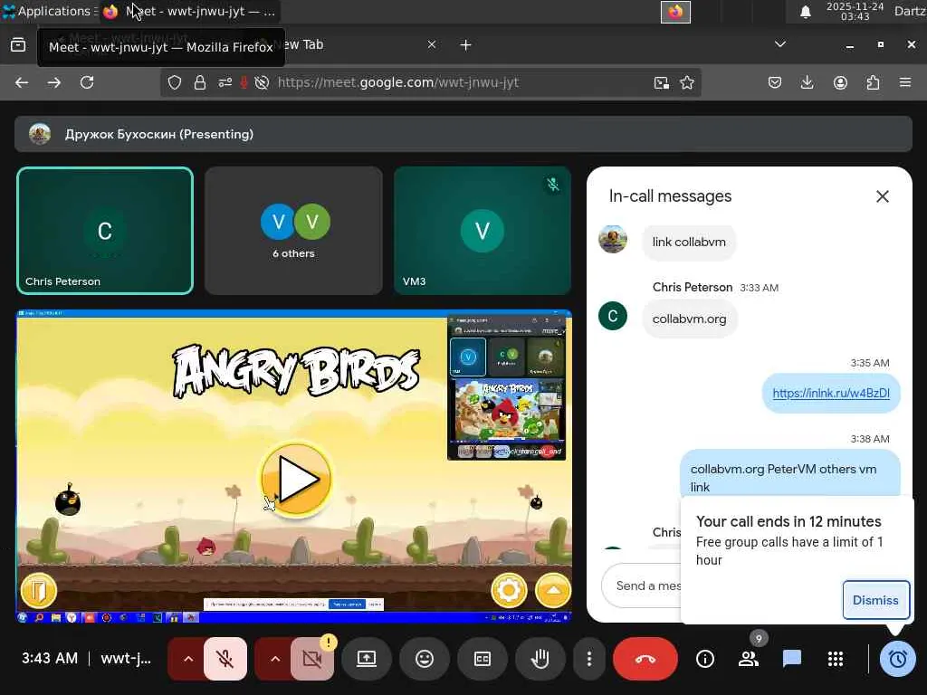Select Chris Peterson participant tile
Viewport: 927px width, 695px height.
105,231
